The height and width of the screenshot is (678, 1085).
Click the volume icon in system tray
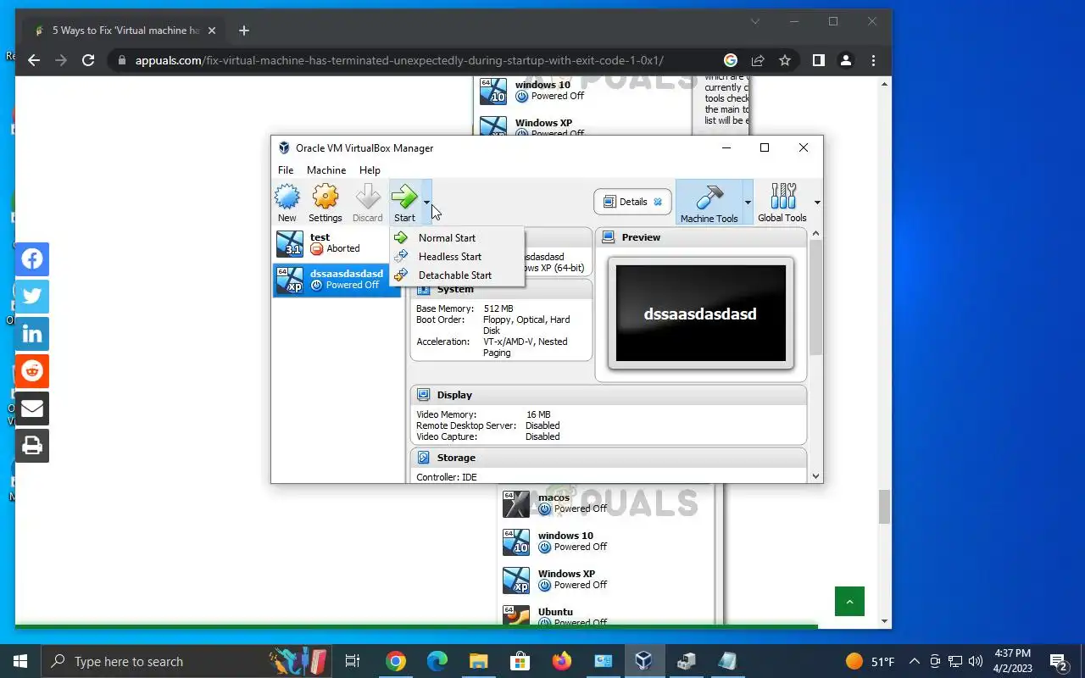tap(975, 661)
